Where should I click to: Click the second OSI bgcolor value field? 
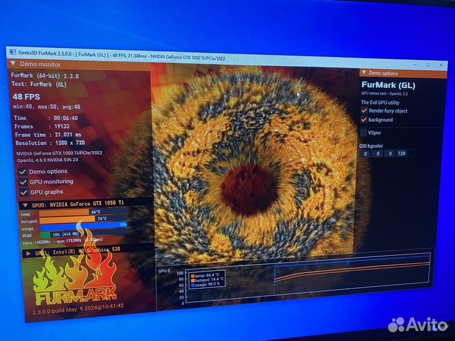[x=377, y=153]
